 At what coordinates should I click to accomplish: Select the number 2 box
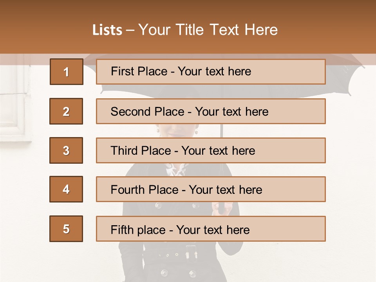point(66,111)
